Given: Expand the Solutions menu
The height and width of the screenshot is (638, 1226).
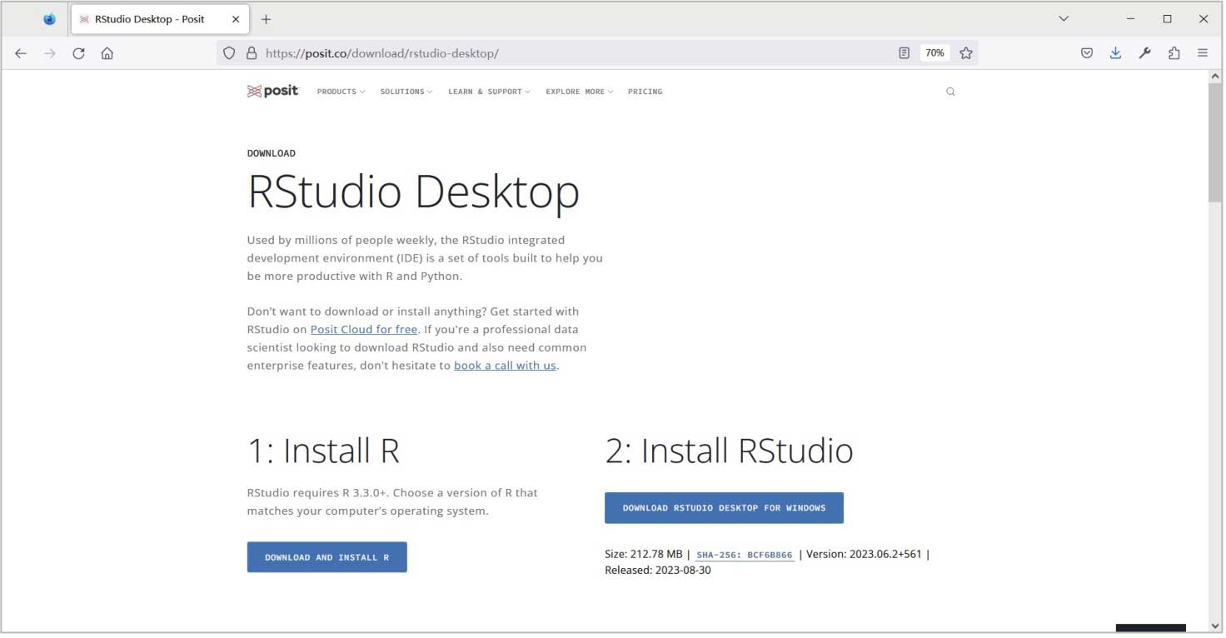Looking at the screenshot, I should tap(406, 92).
